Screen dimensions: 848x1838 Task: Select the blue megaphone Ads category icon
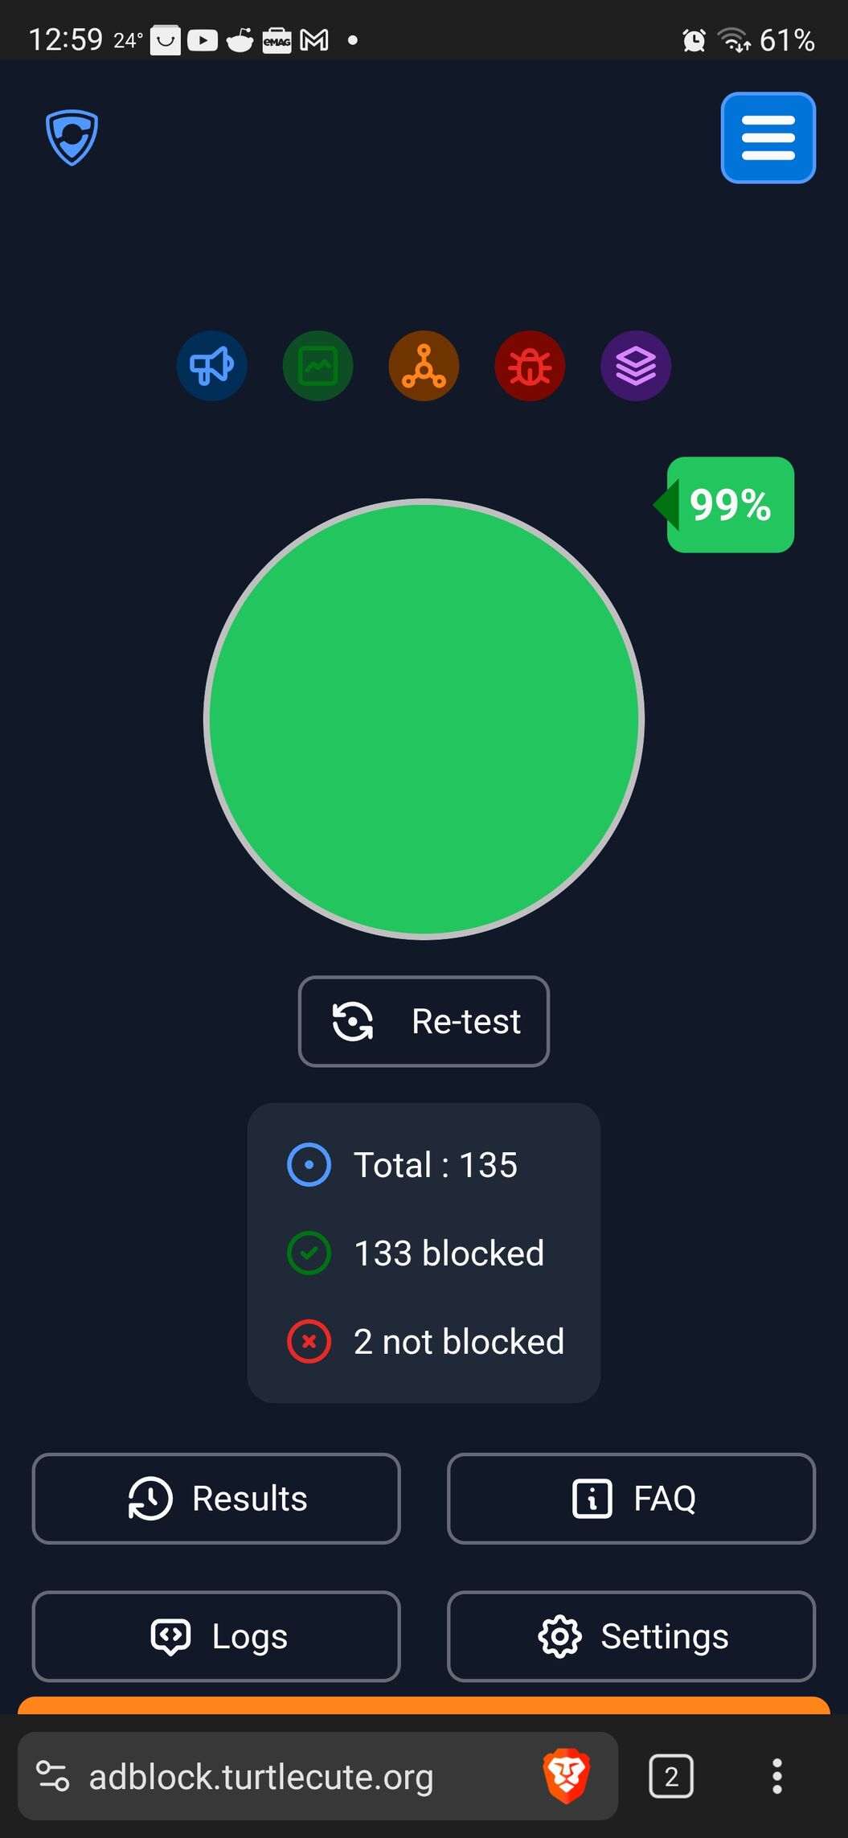coord(211,366)
